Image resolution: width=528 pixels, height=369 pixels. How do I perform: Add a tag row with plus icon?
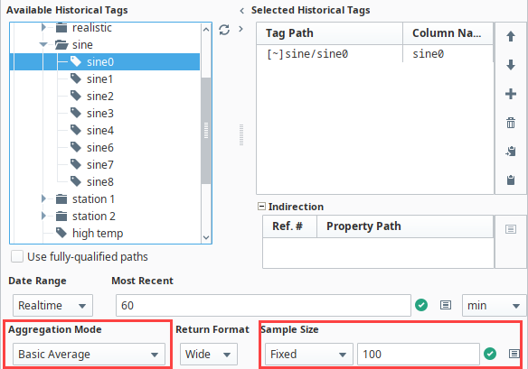(x=511, y=94)
